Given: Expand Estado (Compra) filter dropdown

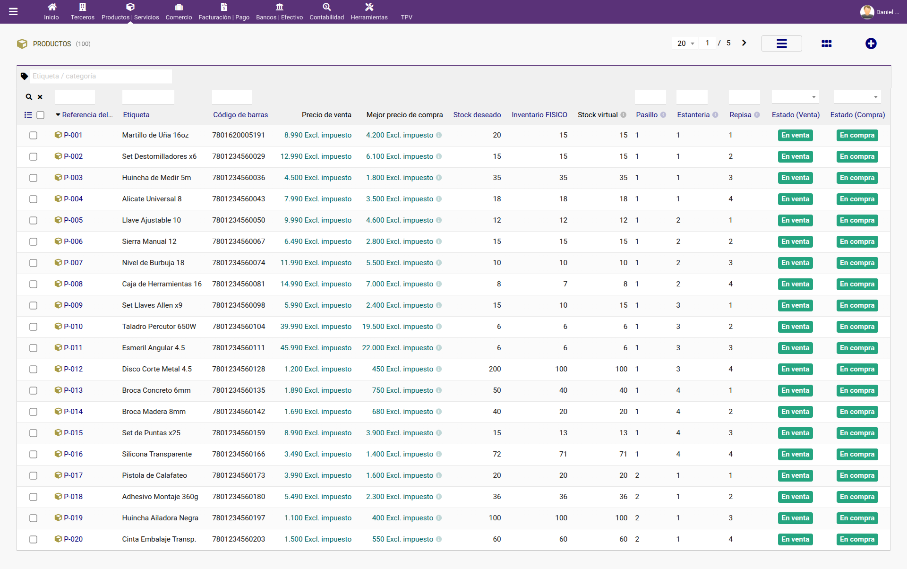Looking at the screenshot, I should (857, 97).
